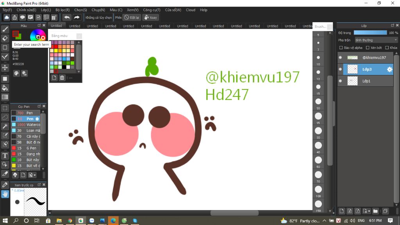
Task: Open the Lớp(L) menu
Action: tap(46, 10)
